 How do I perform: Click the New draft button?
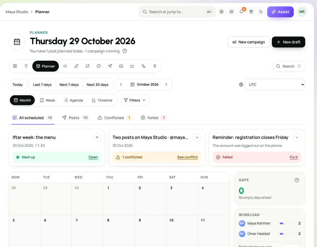pos(289,42)
